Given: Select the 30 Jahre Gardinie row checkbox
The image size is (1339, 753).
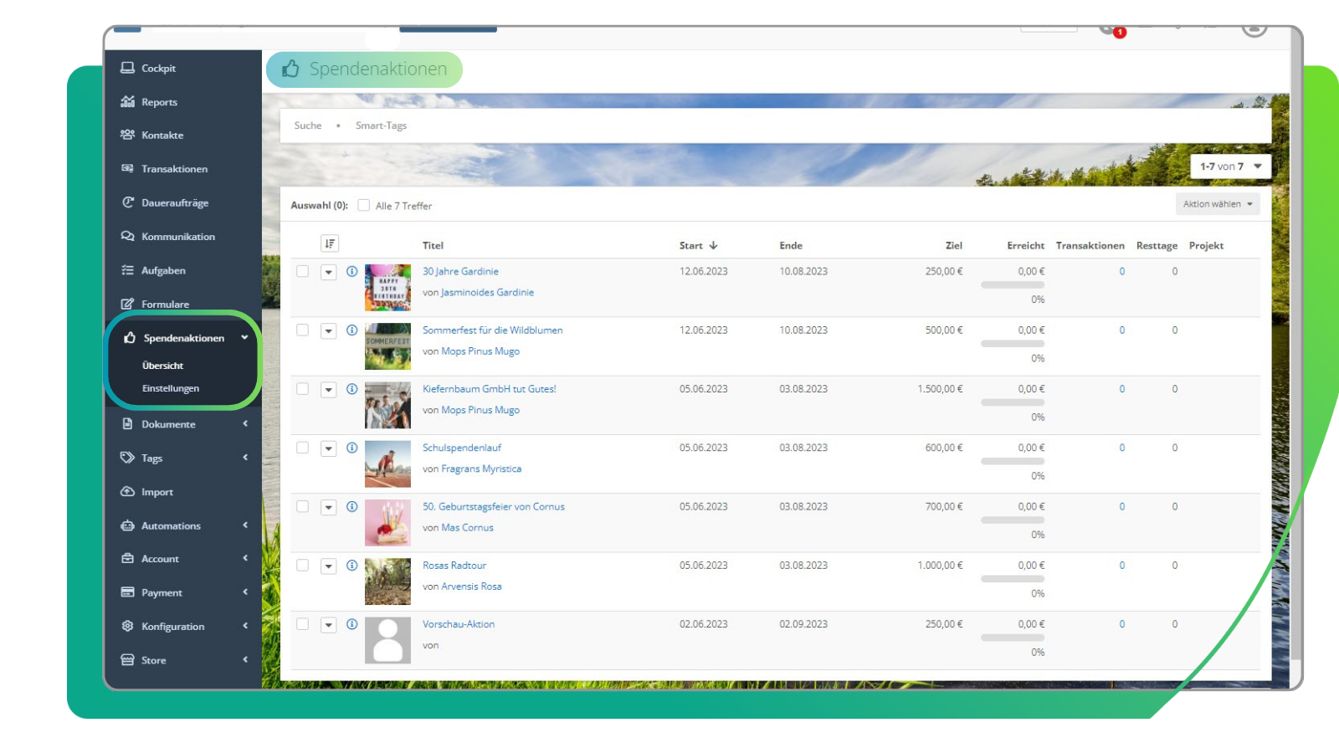Looking at the screenshot, I should (303, 271).
